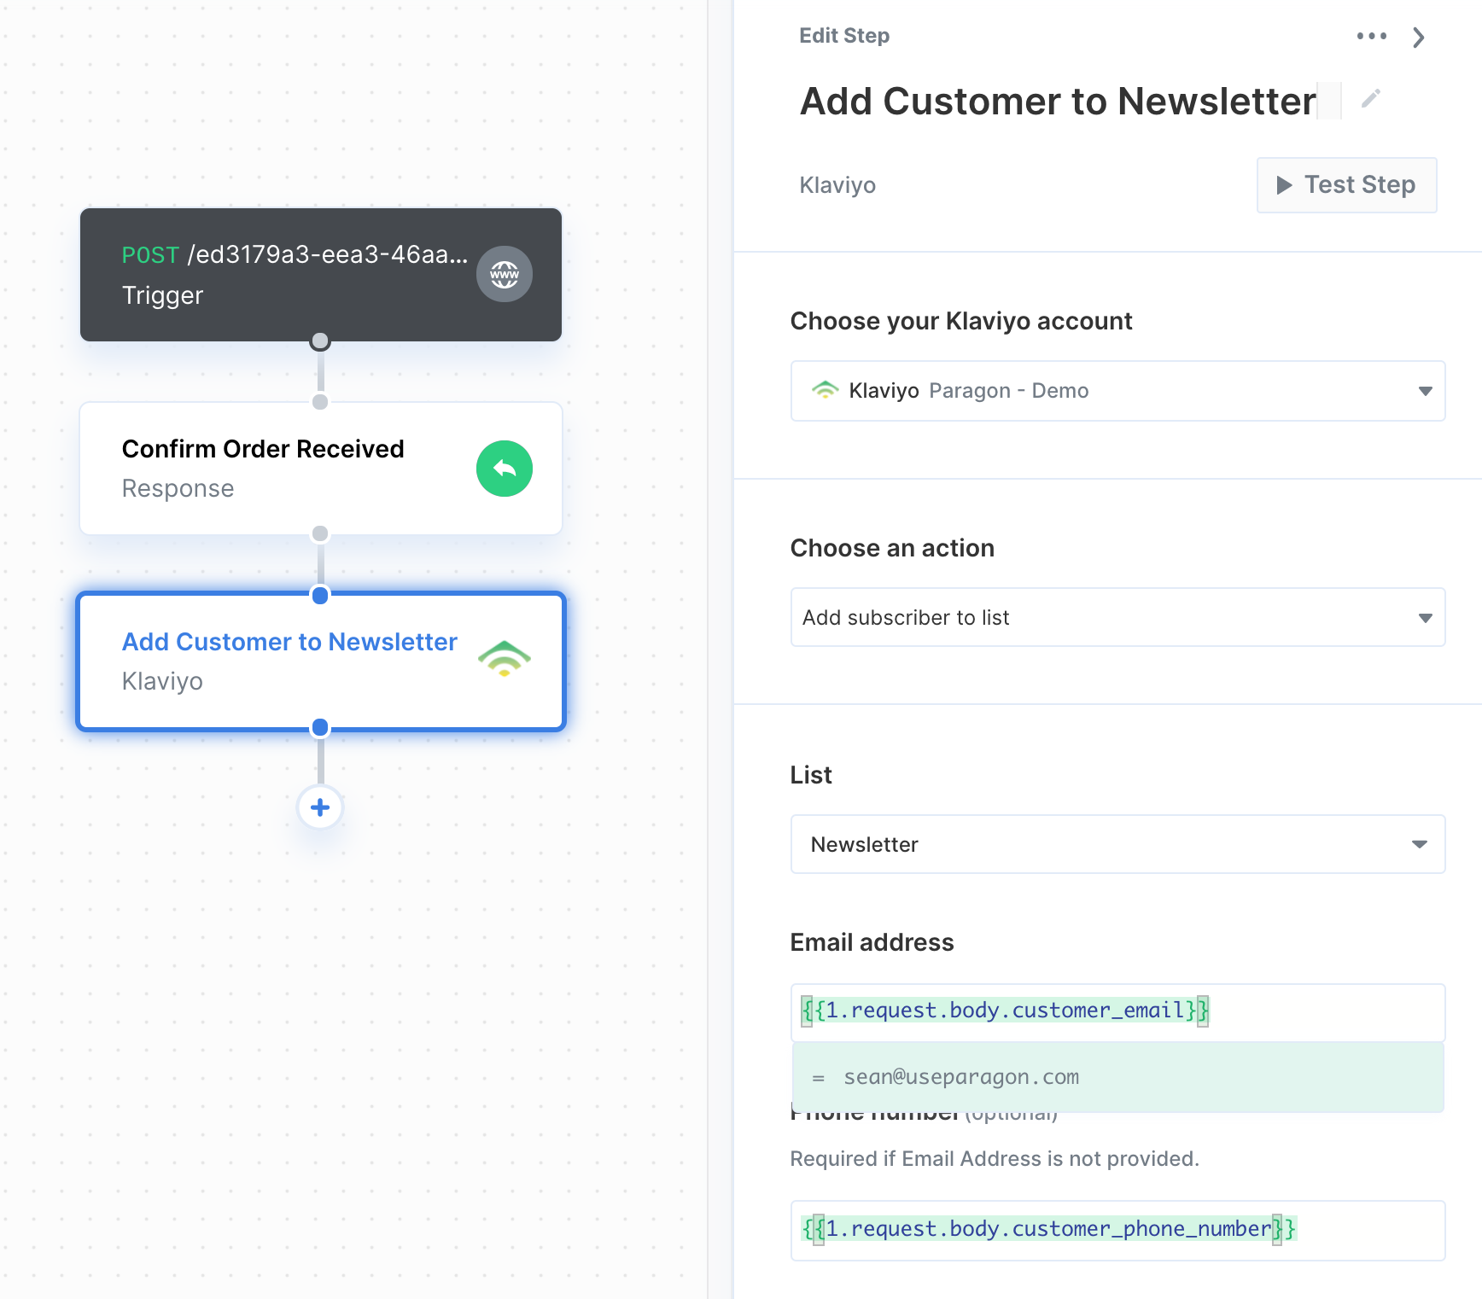Select the POST Trigger step card

coord(321,274)
